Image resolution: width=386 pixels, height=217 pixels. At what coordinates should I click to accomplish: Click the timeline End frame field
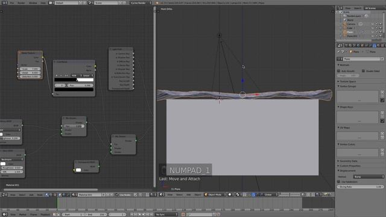(96, 215)
